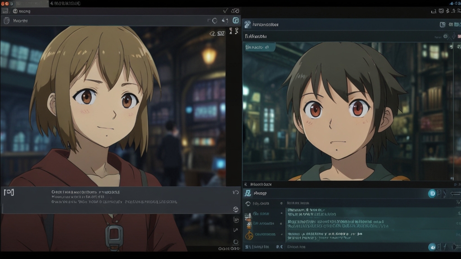Viewport: 461px width, 259px height.
Task: Select the last teal message row in right list
Action: pos(373,236)
